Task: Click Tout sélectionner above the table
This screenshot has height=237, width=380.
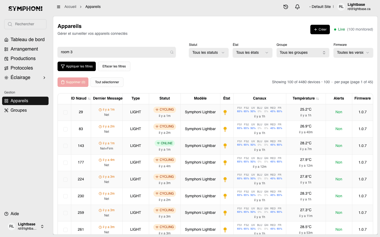Action: coord(107,82)
